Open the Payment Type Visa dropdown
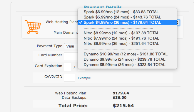Screen dimensions: 194x112 [x=71, y=46]
